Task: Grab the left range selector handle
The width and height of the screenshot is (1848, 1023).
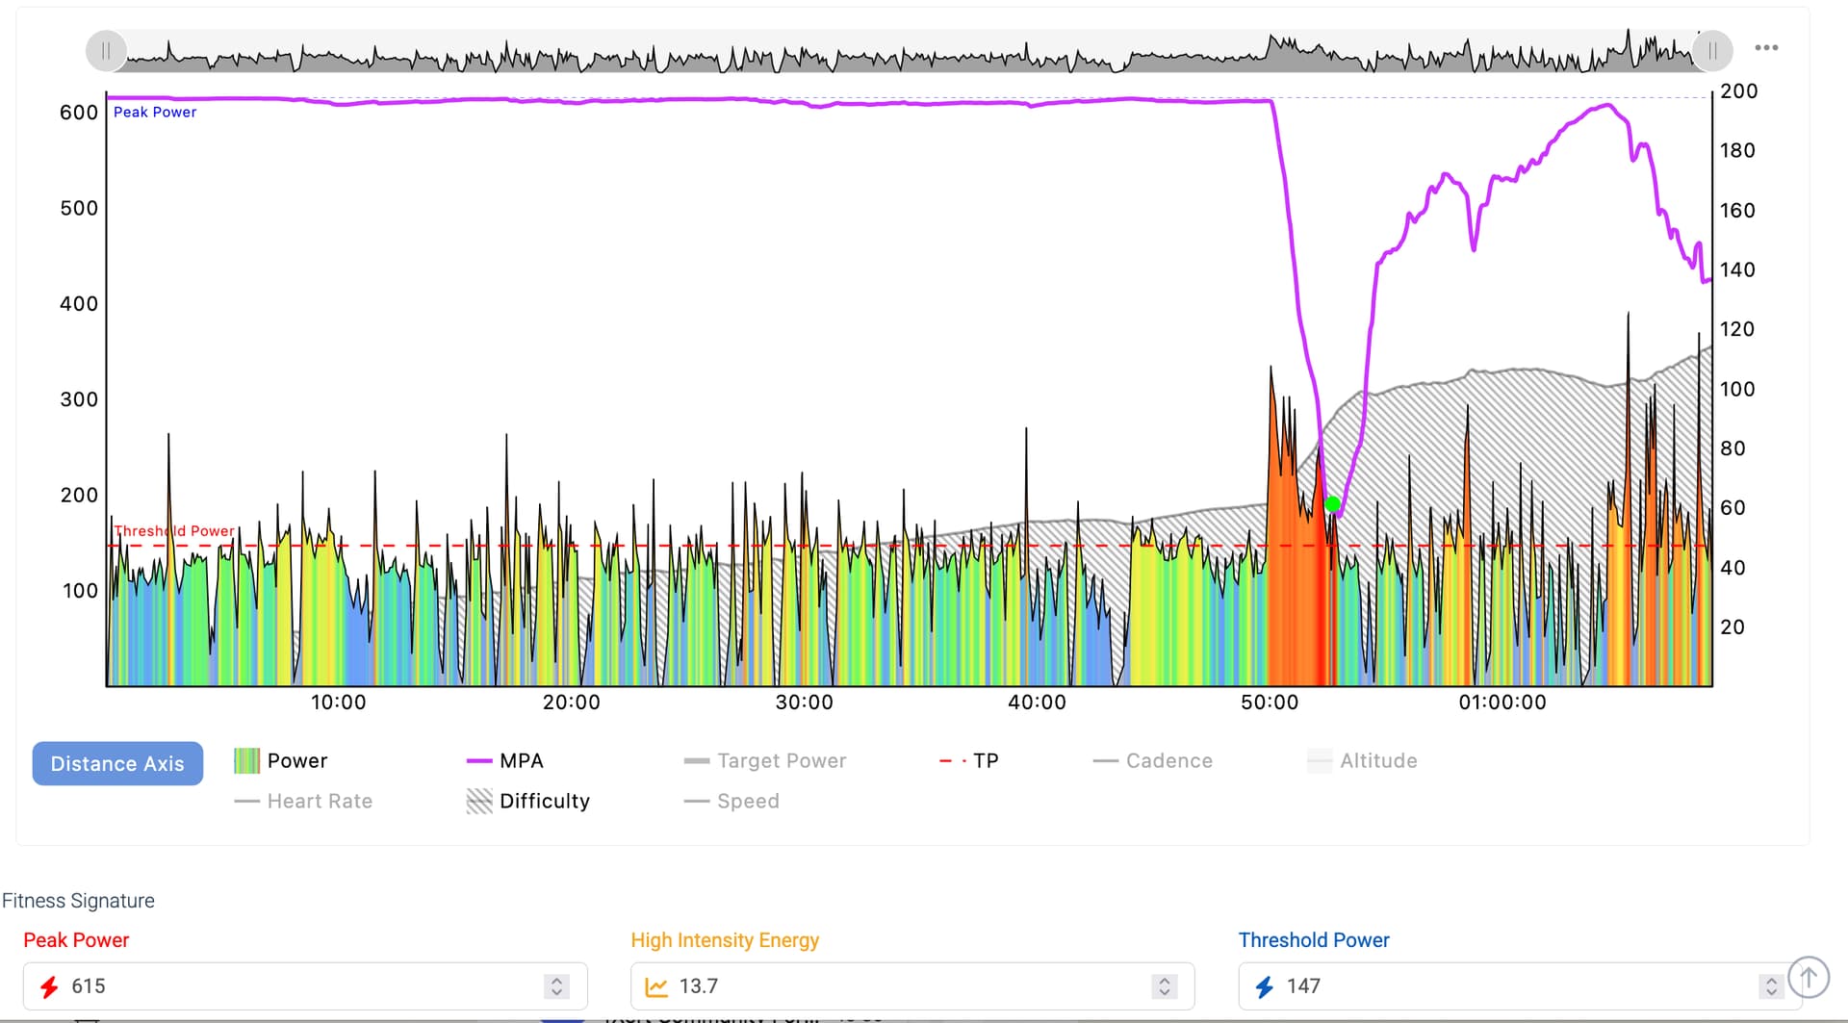Action: [106, 51]
